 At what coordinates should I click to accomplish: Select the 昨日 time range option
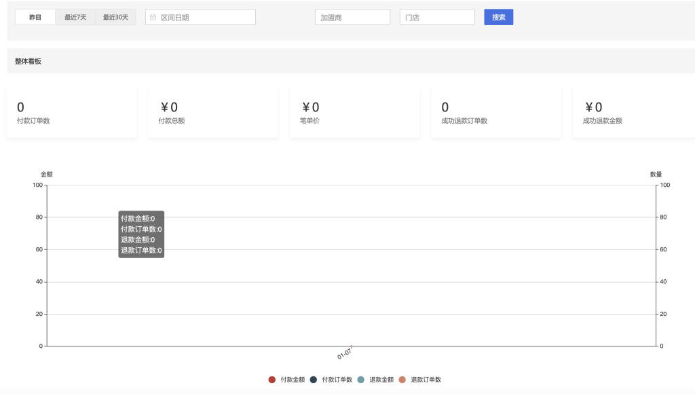[35, 18]
